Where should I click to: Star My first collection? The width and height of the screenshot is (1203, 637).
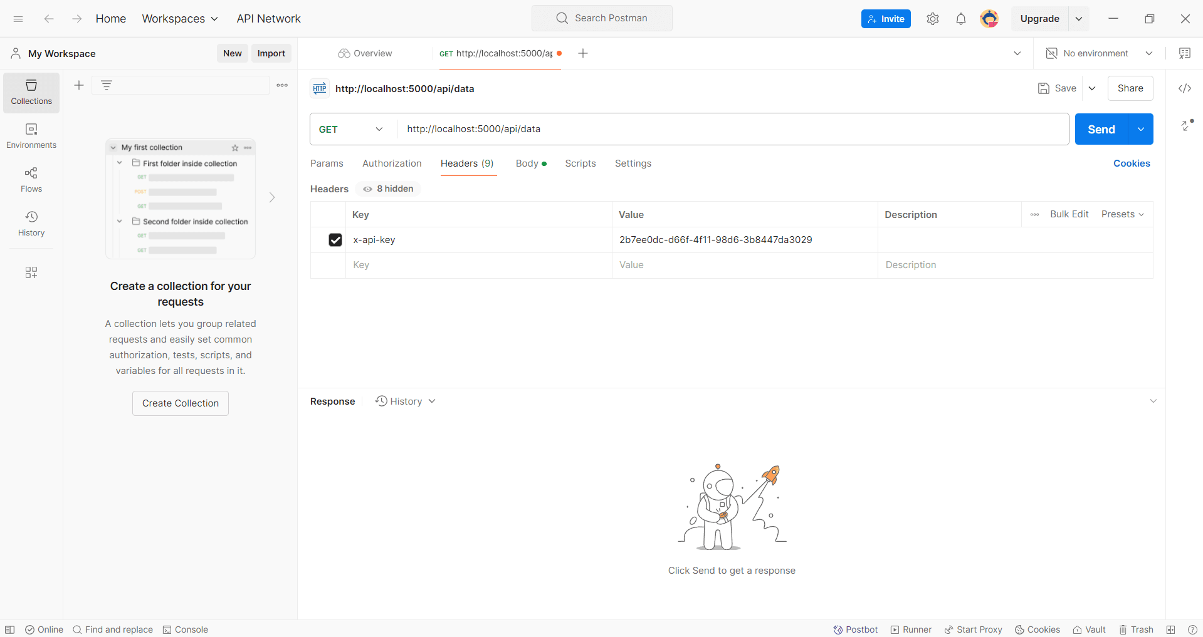pos(234,148)
